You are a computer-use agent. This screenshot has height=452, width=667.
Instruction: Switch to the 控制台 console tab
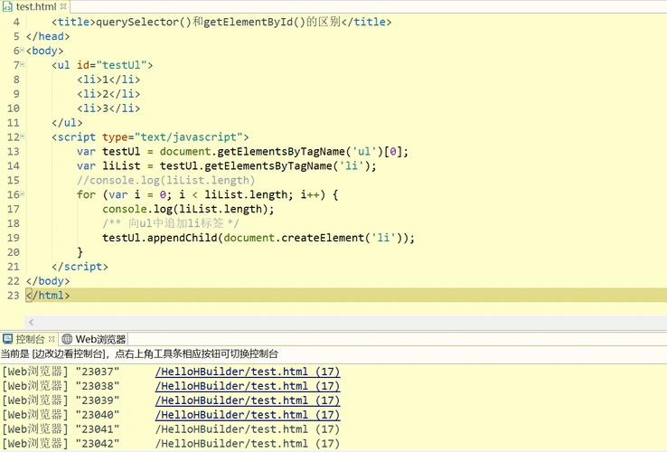(30, 339)
